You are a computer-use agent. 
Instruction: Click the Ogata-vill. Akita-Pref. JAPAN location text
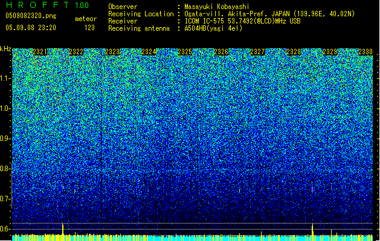coord(269,14)
